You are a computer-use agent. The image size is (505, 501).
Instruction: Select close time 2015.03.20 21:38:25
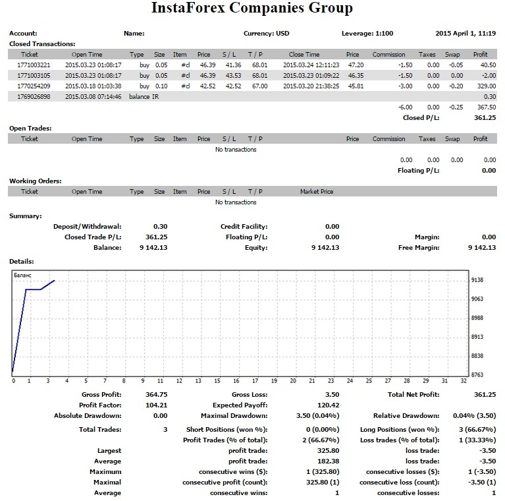[x=311, y=86]
